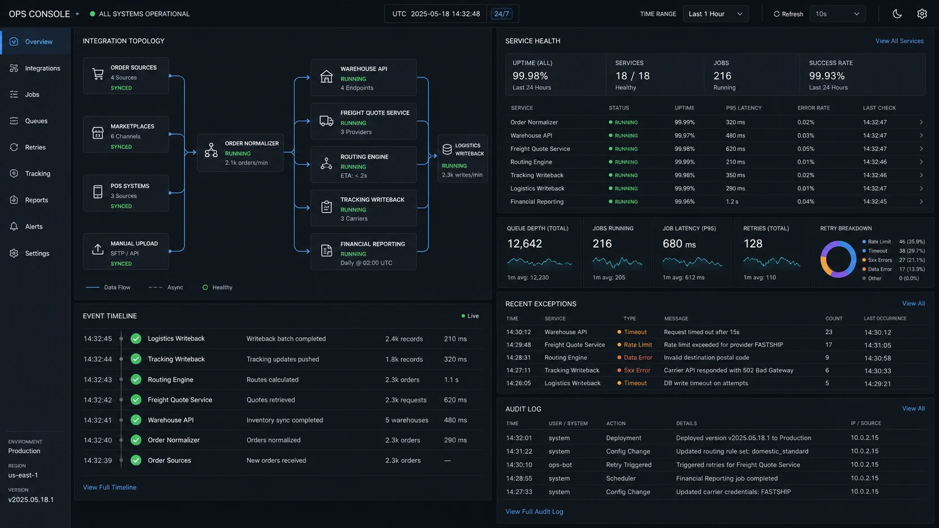
Task: Click the Rate Limit legend color dot
Action: (864, 242)
